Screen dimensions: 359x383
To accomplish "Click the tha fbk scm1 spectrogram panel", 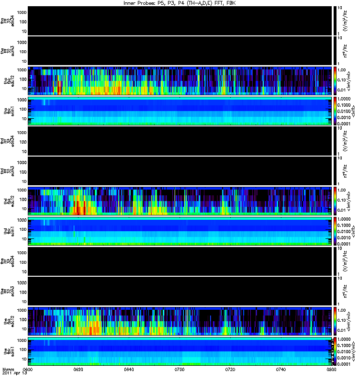I will click(x=180, y=111).
